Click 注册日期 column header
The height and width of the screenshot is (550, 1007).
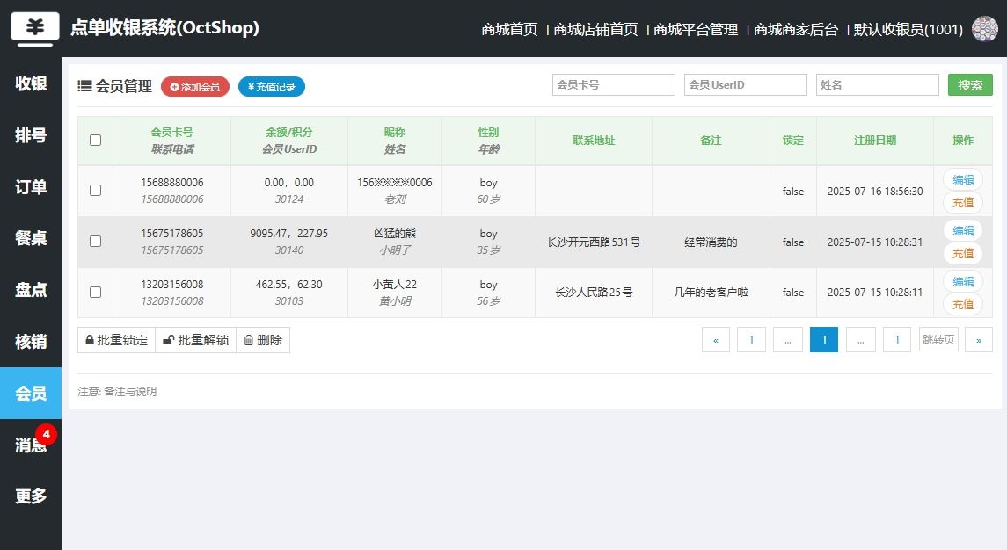tap(875, 140)
